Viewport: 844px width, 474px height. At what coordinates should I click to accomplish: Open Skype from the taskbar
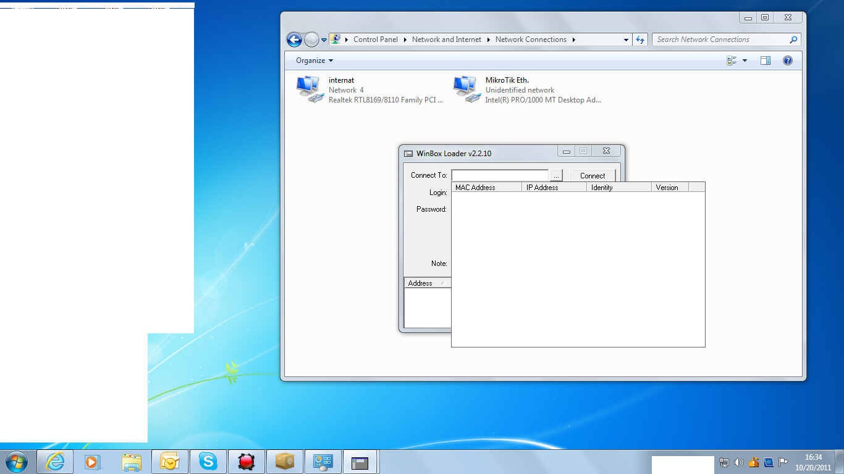[208, 462]
